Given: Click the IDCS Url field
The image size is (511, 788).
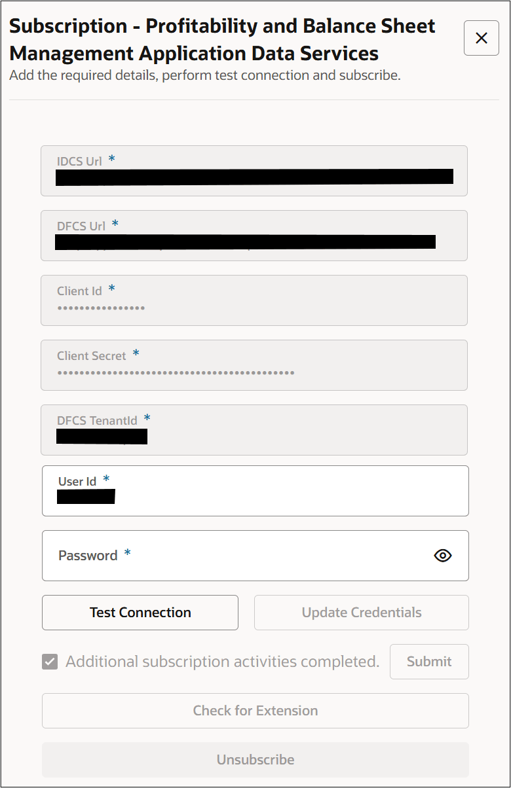Looking at the screenshot, I should [x=255, y=170].
